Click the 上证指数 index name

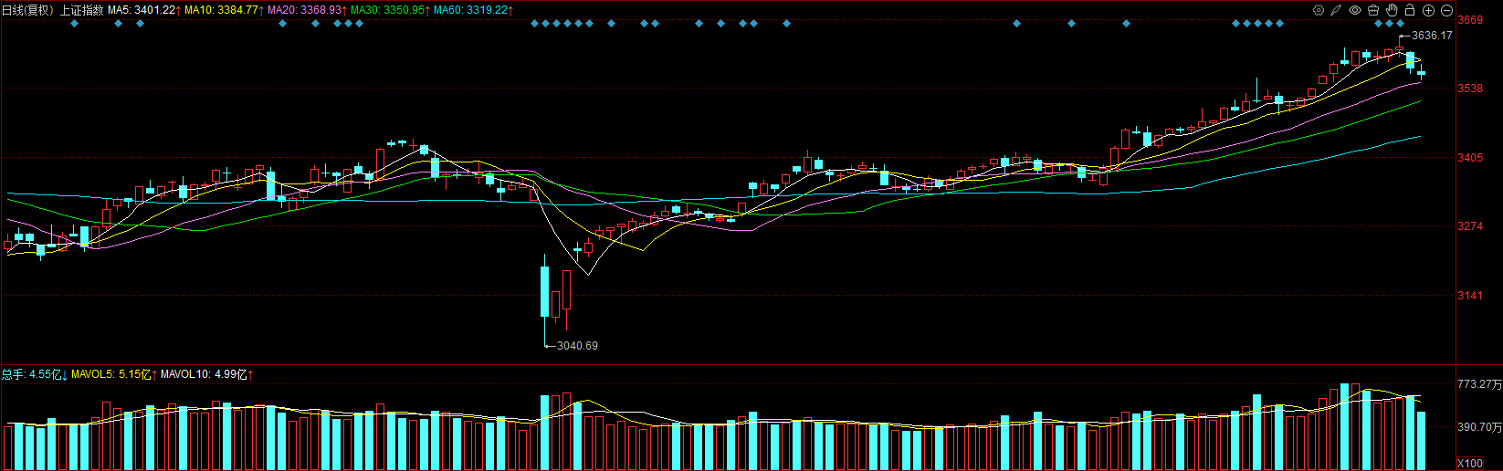tap(82, 10)
